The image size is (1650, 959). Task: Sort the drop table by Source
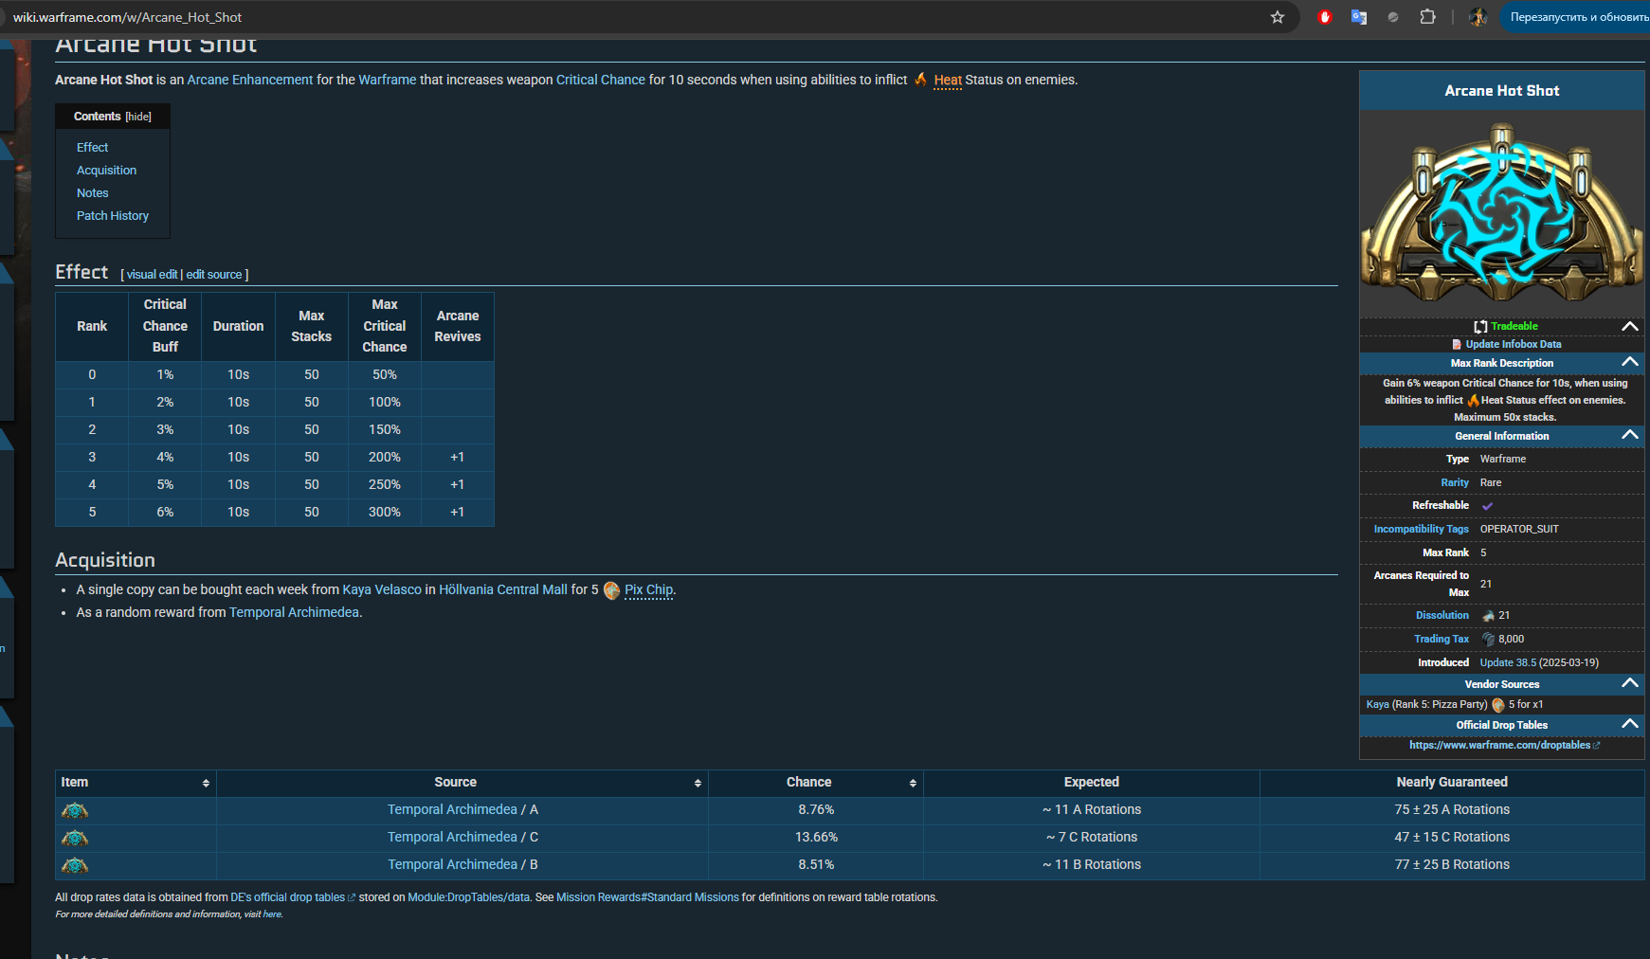pos(698,783)
